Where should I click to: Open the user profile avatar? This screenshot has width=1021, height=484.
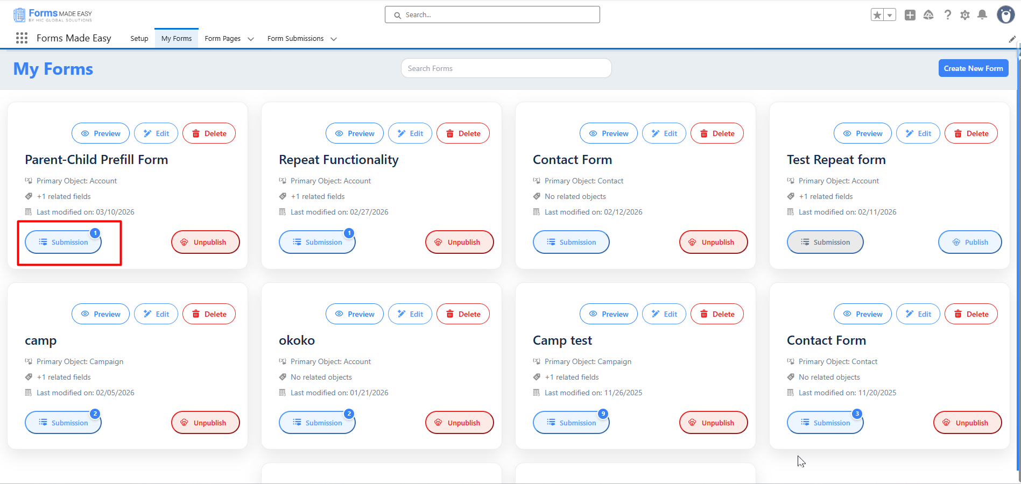click(1005, 15)
